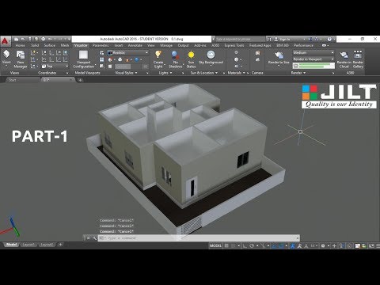380x285 pixels.
Task: Open the Sky Background option
Action: (211, 58)
